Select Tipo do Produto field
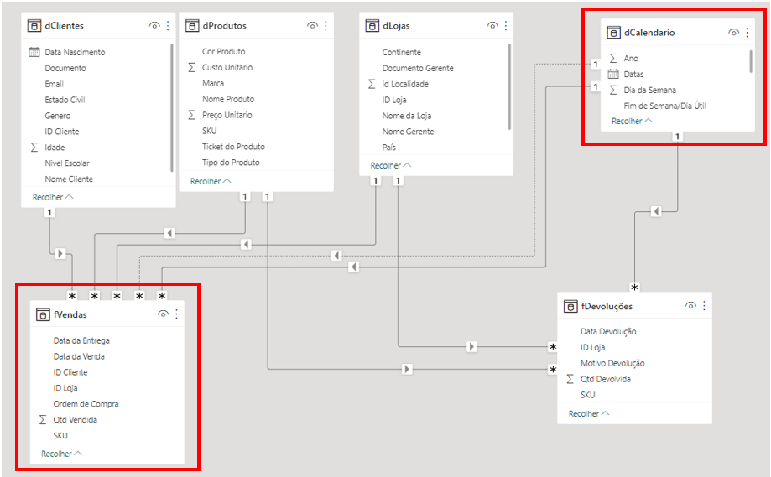Image resolution: width=771 pixels, height=477 pixels. click(231, 163)
